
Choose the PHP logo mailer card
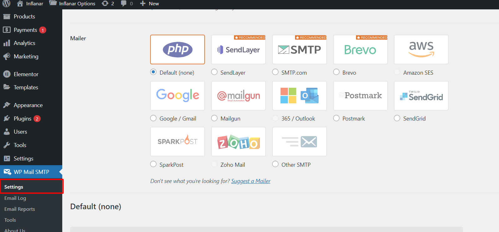pyautogui.click(x=177, y=49)
